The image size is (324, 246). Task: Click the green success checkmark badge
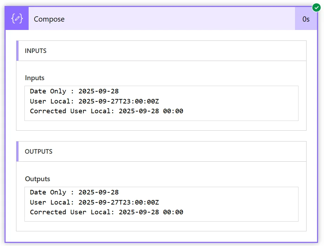(316, 8)
